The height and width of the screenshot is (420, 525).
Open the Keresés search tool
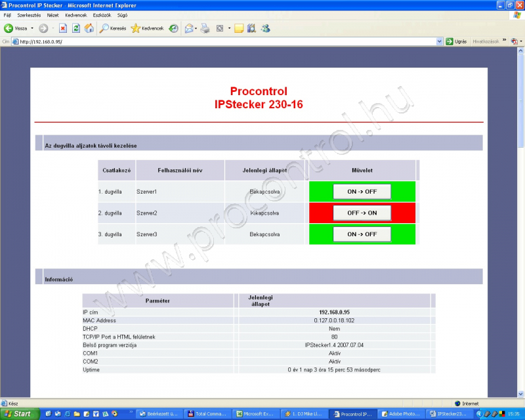pyautogui.click(x=113, y=28)
